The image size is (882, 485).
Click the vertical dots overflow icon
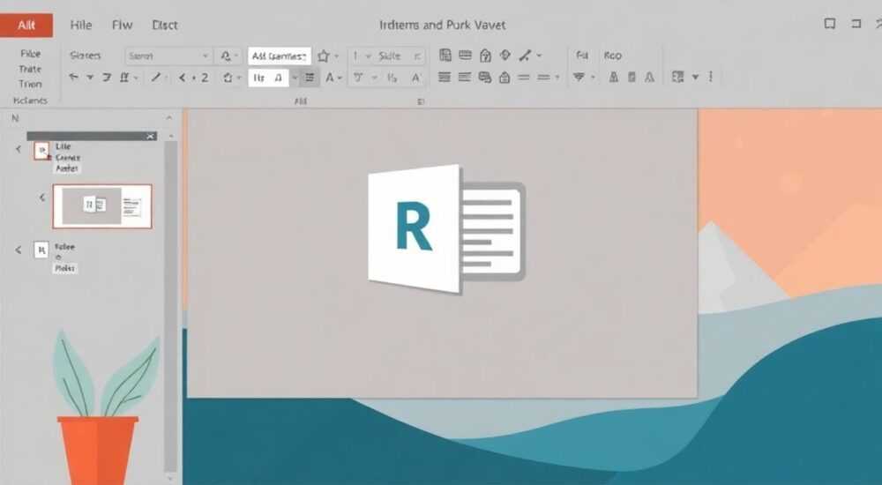coord(710,77)
